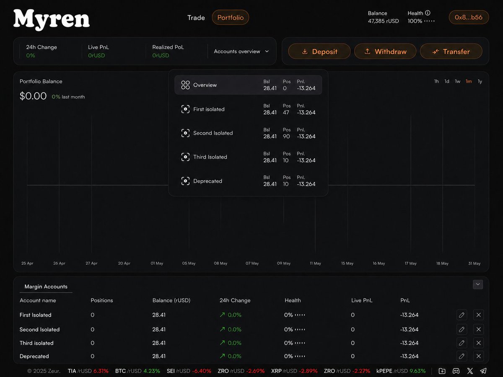
Task: Click TIA/rUSD ticker in footer
Action: point(88,371)
